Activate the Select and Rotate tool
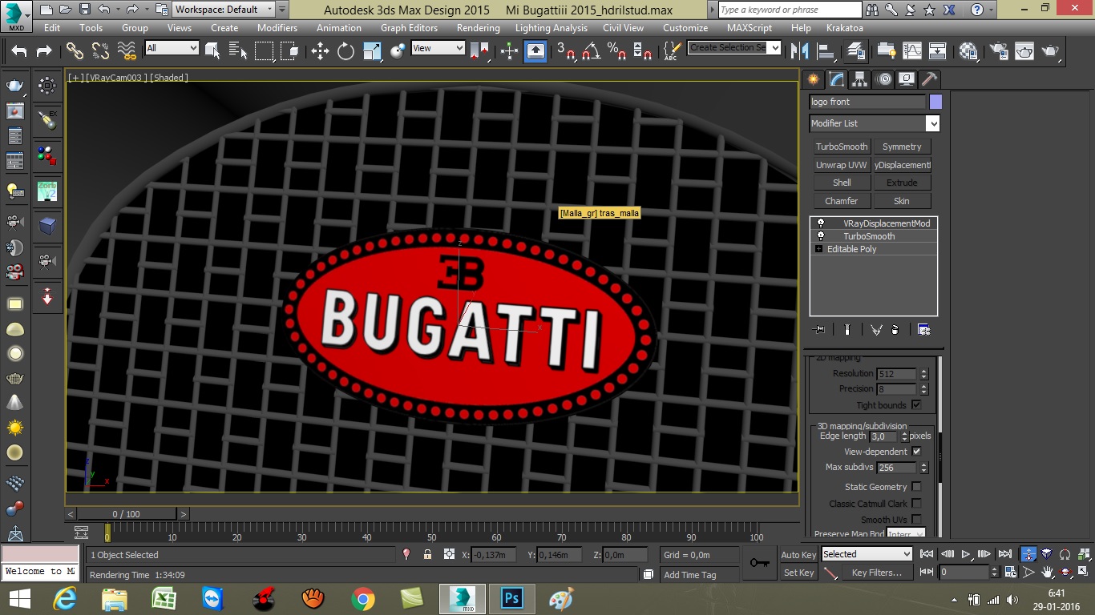Viewport: 1095px width, 615px height. click(345, 50)
